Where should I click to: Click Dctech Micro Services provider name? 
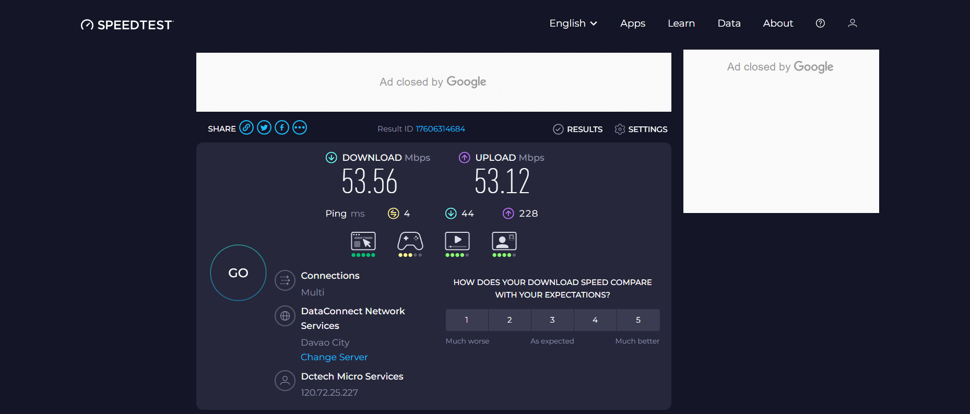[352, 376]
